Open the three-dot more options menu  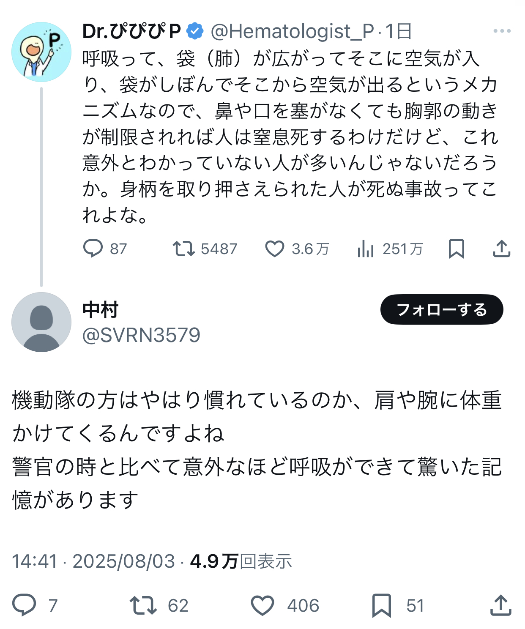coord(502,31)
